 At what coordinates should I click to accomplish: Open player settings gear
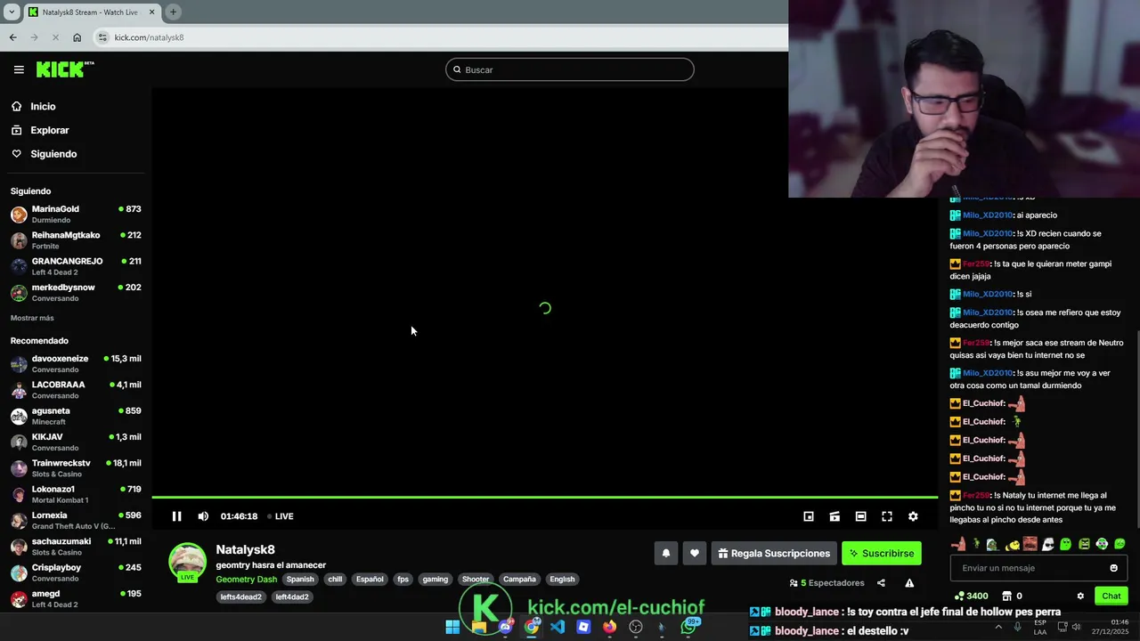(x=913, y=516)
